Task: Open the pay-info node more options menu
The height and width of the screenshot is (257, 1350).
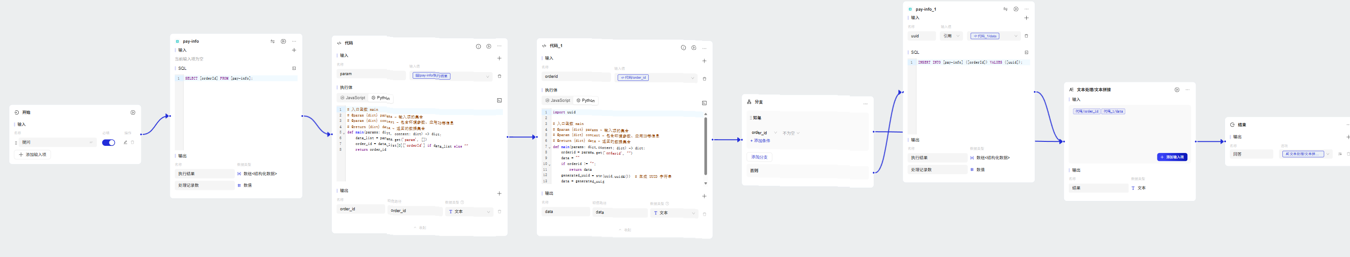Action: click(x=294, y=41)
